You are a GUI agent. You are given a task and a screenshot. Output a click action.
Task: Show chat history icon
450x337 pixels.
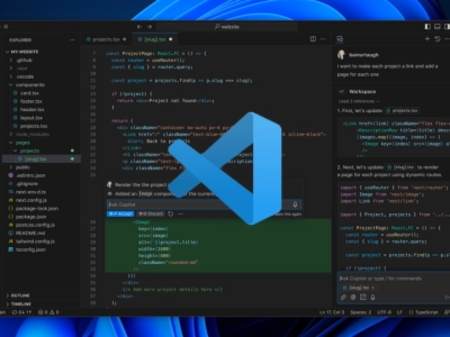pyautogui.click(x=437, y=39)
